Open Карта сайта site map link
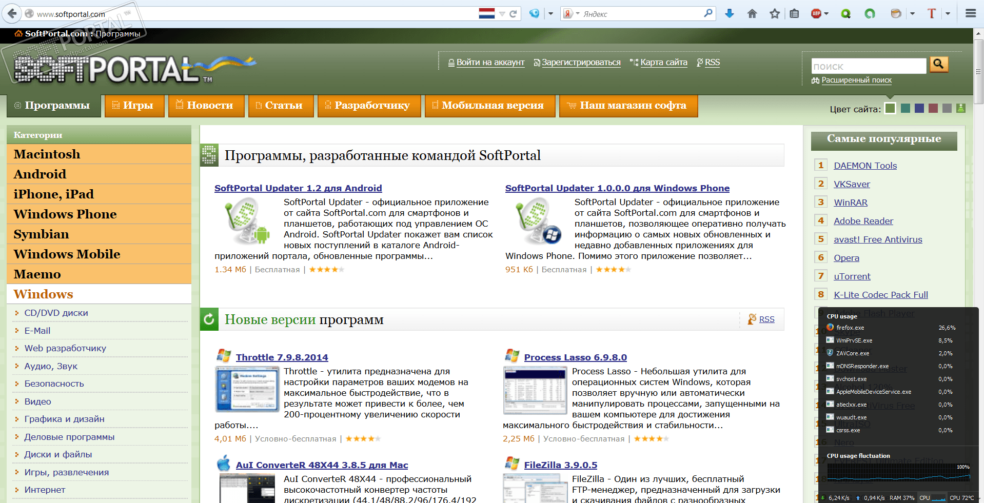Image resolution: width=984 pixels, height=503 pixels. (664, 63)
